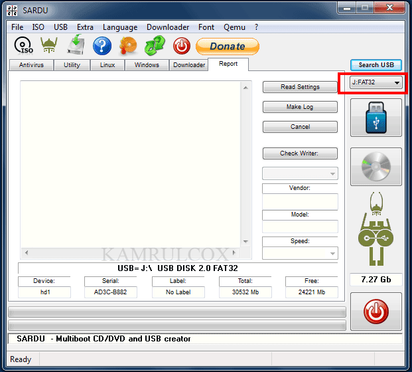This screenshot has width=412, height=372.
Task: Switch to the Utility tab
Action: coord(72,65)
